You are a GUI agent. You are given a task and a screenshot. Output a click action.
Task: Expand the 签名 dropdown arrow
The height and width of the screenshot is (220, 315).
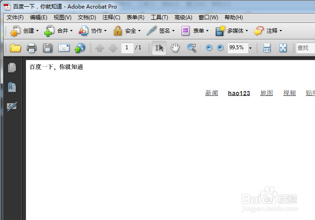(x=173, y=31)
